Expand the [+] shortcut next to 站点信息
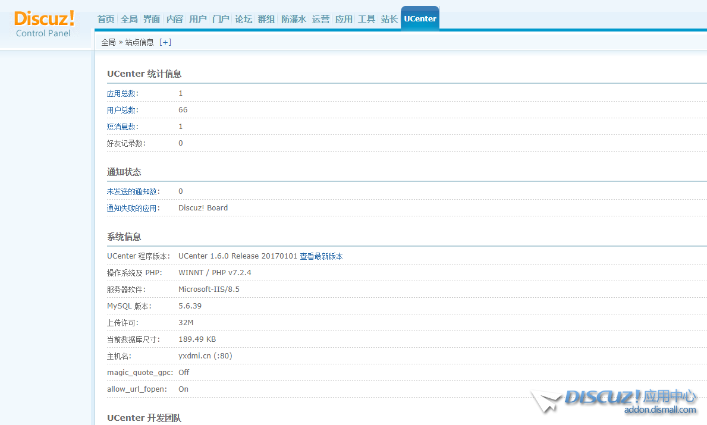Screen dimensions: 707x425 tap(165, 42)
